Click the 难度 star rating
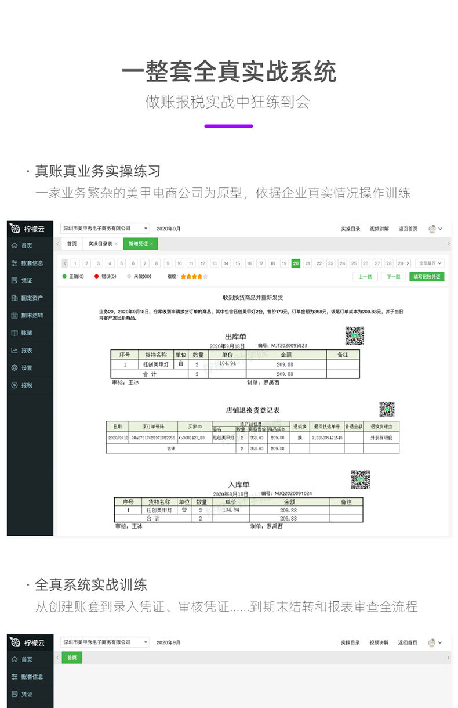Viewport: 458px width, 708px height. pos(194,277)
